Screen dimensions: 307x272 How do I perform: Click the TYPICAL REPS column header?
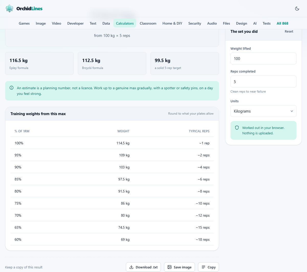[199, 131]
